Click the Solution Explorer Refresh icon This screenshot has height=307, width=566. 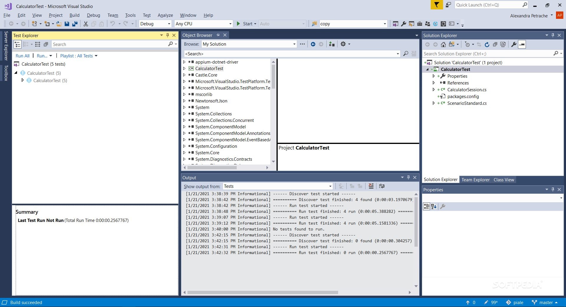point(487,44)
